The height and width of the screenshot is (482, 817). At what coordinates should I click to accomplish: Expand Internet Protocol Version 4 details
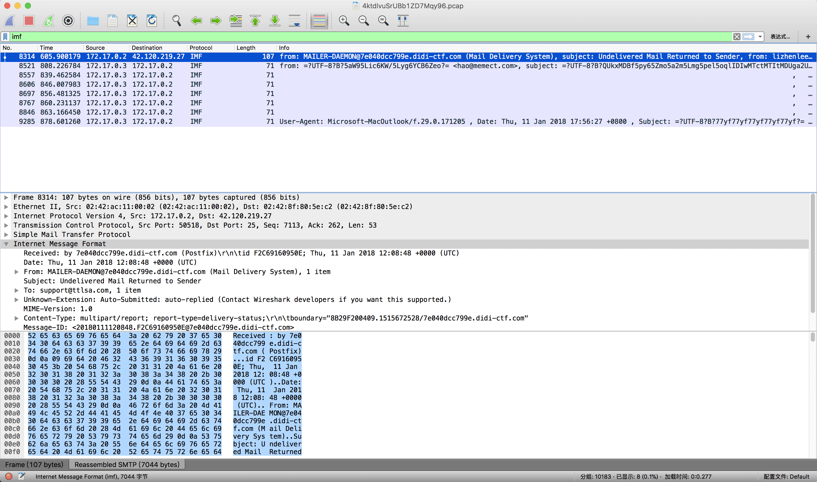[6, 216]
